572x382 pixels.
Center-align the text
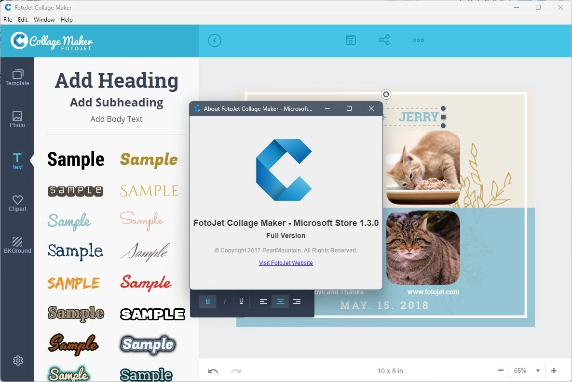[x=280, y=302]
